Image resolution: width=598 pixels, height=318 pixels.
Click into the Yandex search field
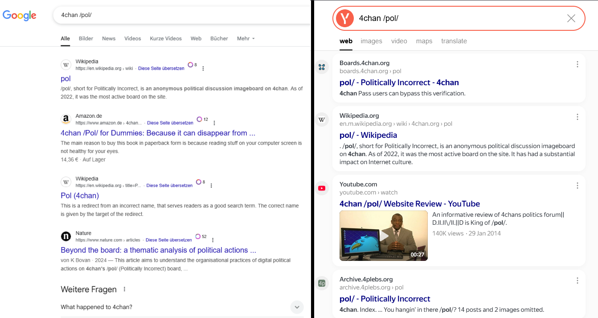click(459, 18)
